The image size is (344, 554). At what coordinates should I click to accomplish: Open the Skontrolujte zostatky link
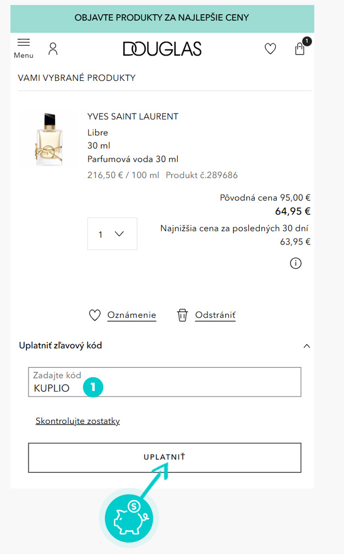(78, 421)
